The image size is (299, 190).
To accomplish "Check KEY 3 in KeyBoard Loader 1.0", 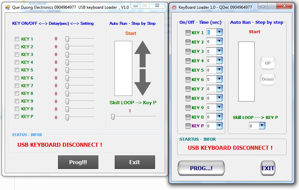I will [x=188, y=51].
